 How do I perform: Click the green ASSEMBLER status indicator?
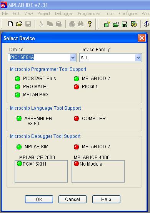(19, 119)
